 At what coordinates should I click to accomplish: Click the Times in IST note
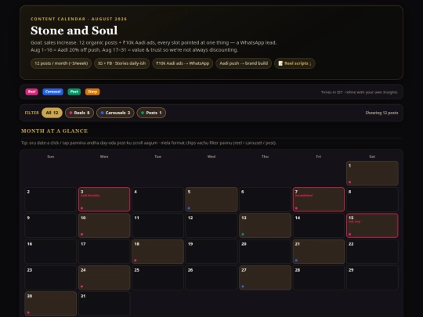click(x=359, y=92)
